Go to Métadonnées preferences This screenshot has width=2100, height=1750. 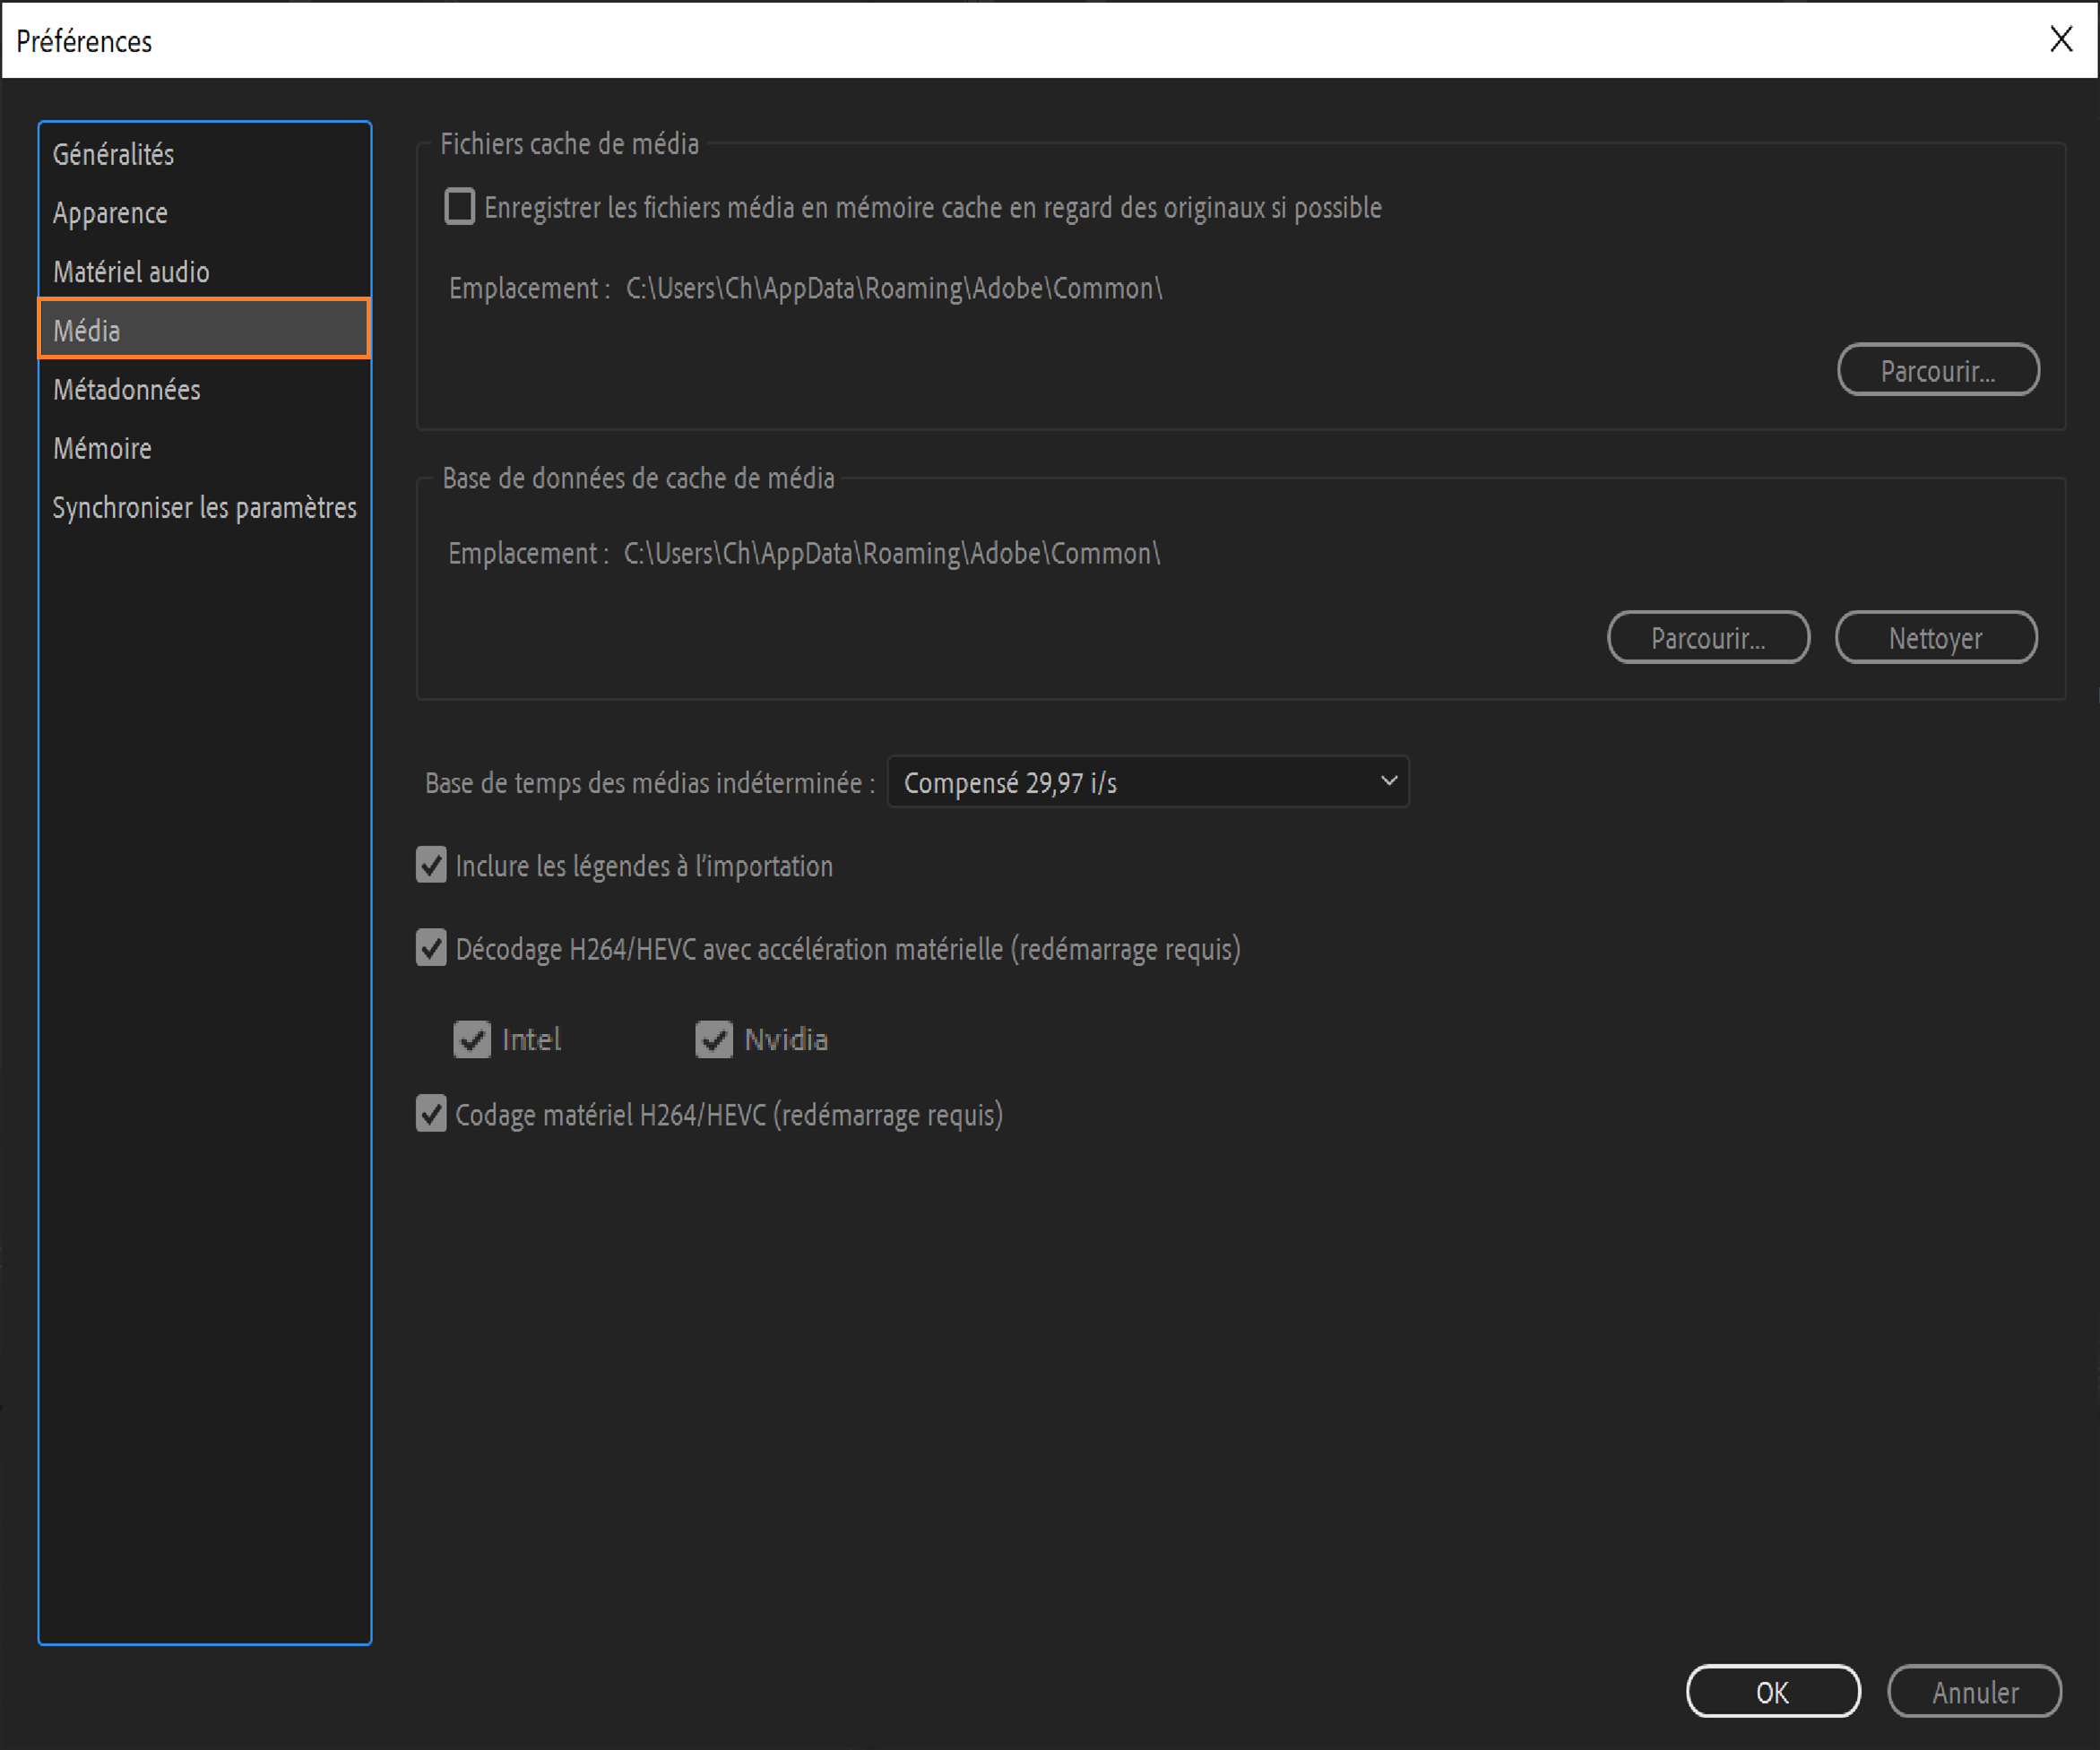coord(127,389)
